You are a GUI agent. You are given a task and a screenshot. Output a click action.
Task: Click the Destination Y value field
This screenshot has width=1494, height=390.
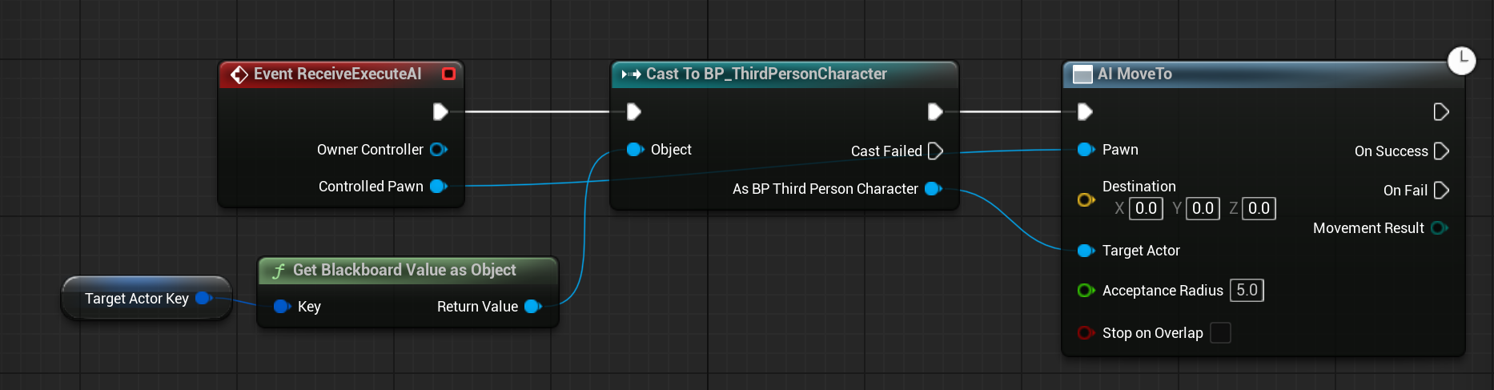tap(1203, 208)
